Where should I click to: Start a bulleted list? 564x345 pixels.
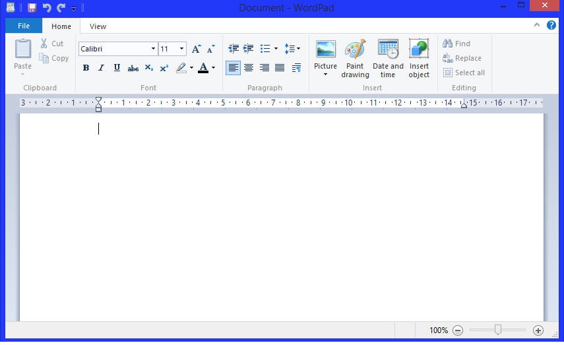click(x=265, y=49)
